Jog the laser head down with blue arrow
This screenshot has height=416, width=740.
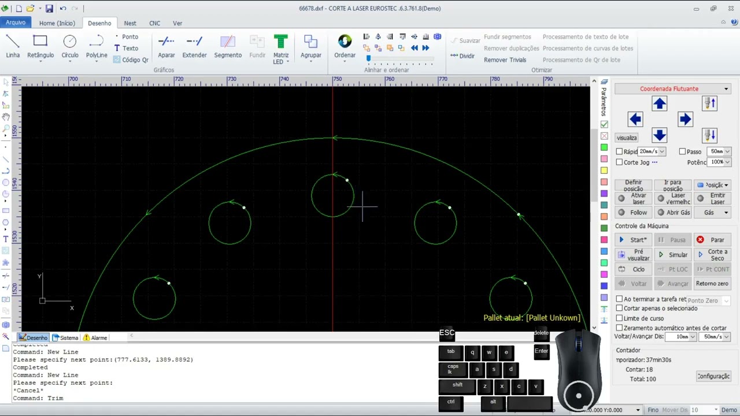coord(660,135)
